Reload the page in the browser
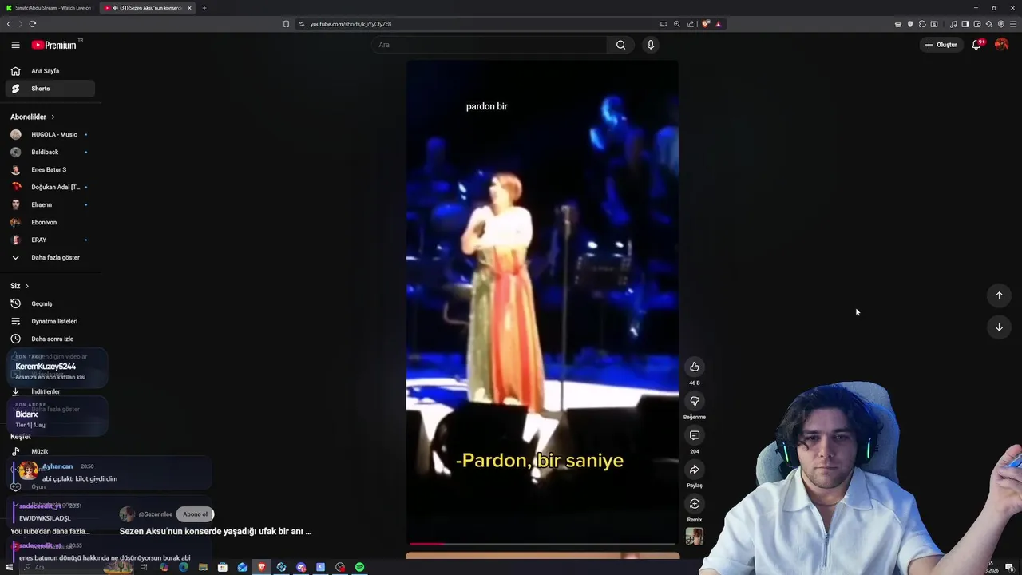The height and width of the screenshot is (575, 1022). click(x=33, y=24)
